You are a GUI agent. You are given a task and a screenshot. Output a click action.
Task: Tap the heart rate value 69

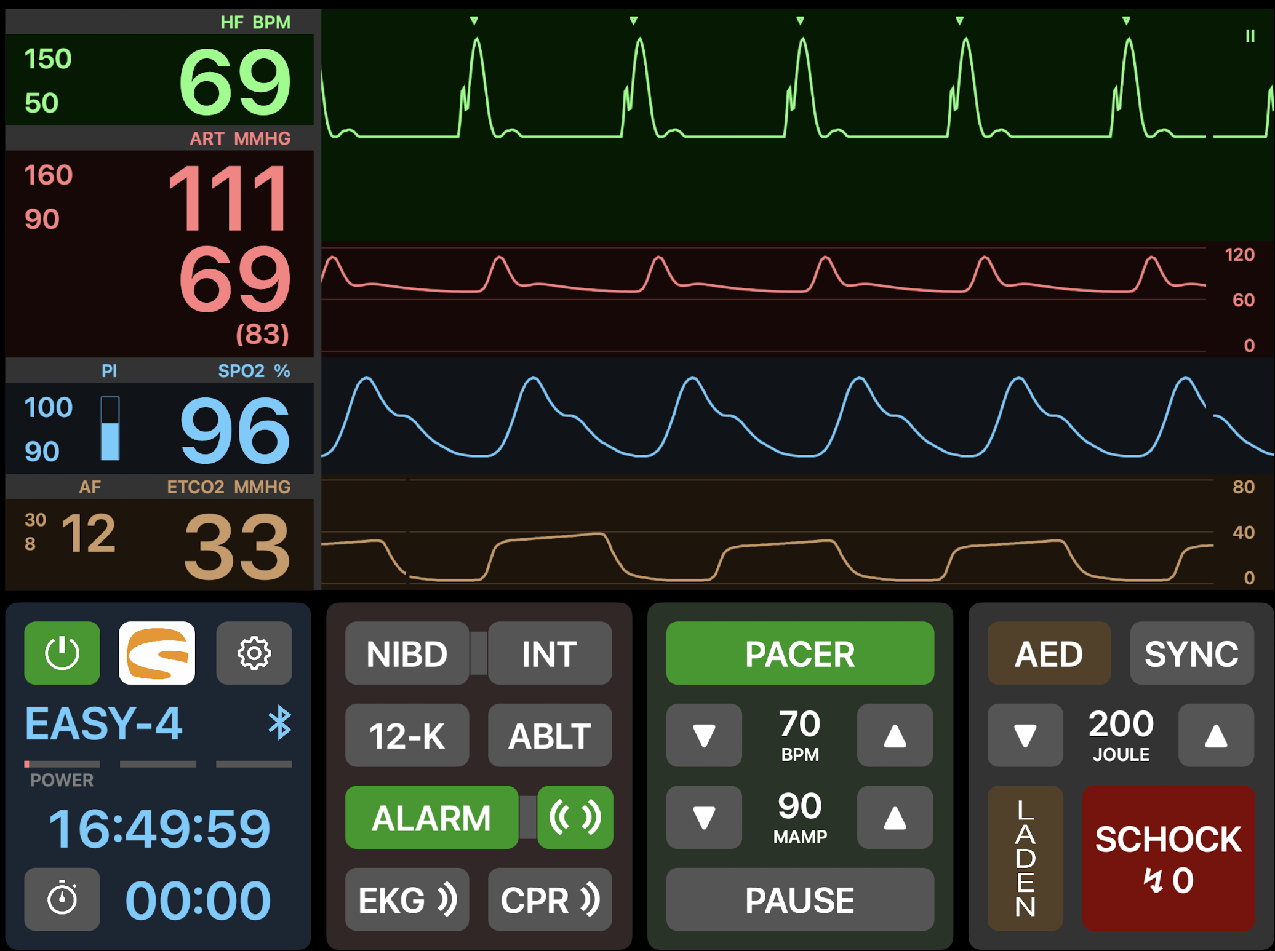(234, 82)
